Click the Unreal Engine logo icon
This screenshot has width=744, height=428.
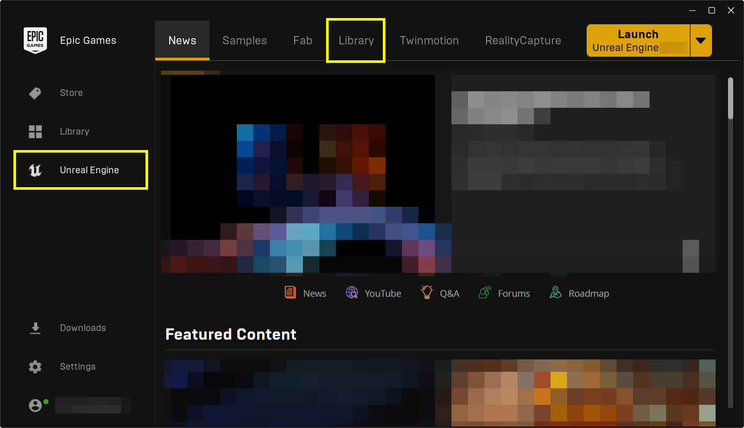tap(35, 170)
